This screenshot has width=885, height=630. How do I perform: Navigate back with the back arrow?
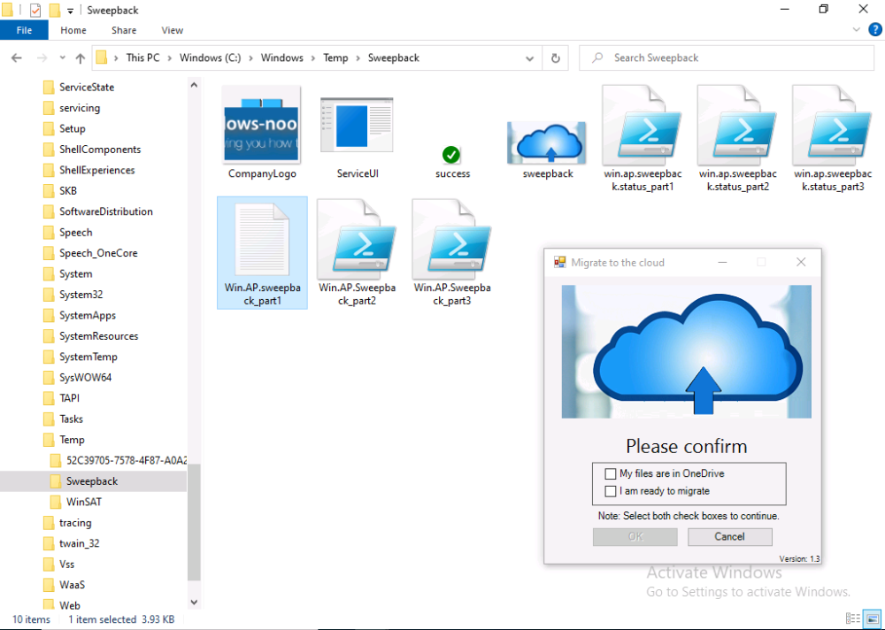[16, 58]
